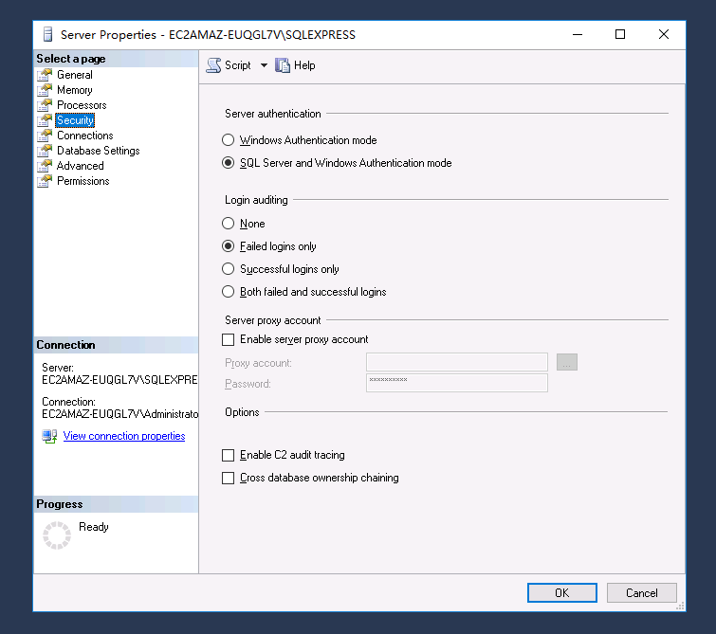Open View connection properties link

click(x=124, y=436)
